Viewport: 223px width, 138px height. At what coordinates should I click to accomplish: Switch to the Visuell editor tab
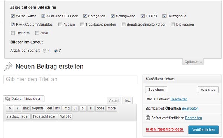114,100
